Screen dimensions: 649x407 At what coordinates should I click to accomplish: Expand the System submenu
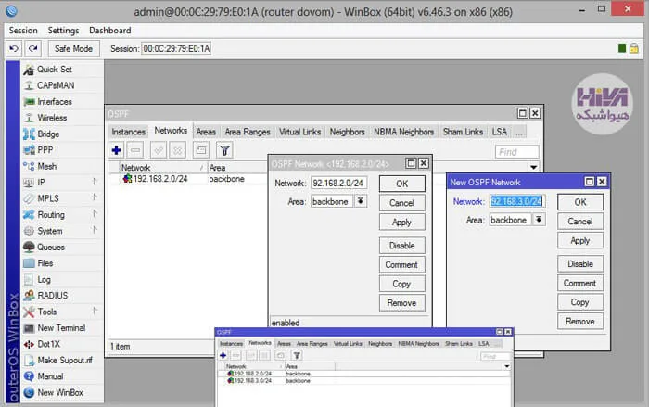pos(62,231)
